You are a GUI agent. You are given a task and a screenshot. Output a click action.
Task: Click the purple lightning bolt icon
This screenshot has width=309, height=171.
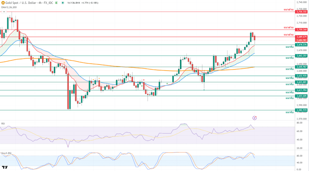click(255, 117)
